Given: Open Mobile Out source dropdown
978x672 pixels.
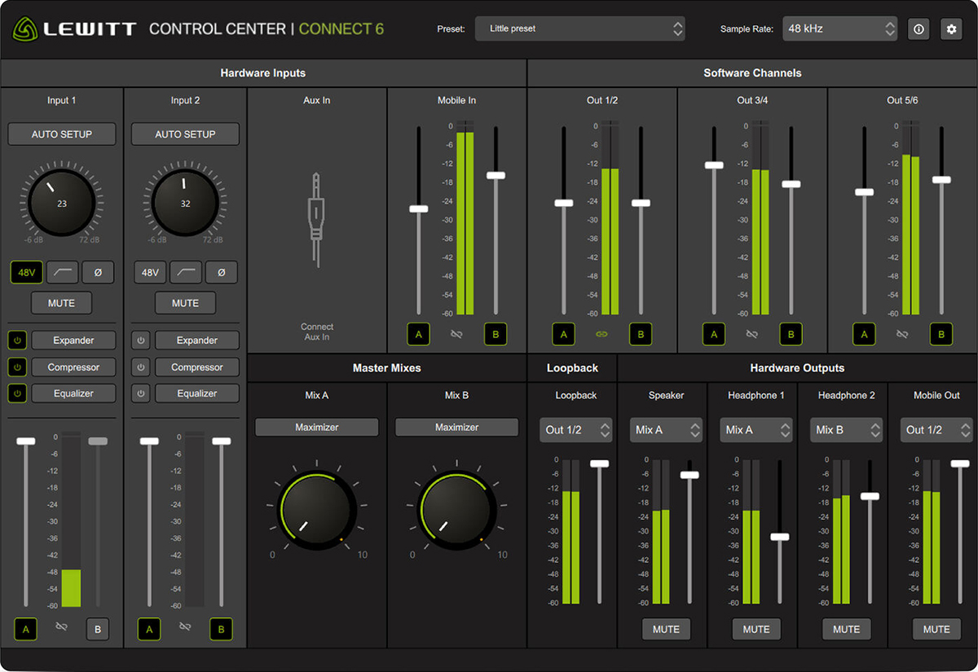Looking at the screenshot, I should point(936,430).
